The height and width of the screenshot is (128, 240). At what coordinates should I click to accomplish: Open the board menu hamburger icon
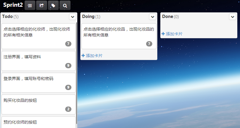click(30, 6)
